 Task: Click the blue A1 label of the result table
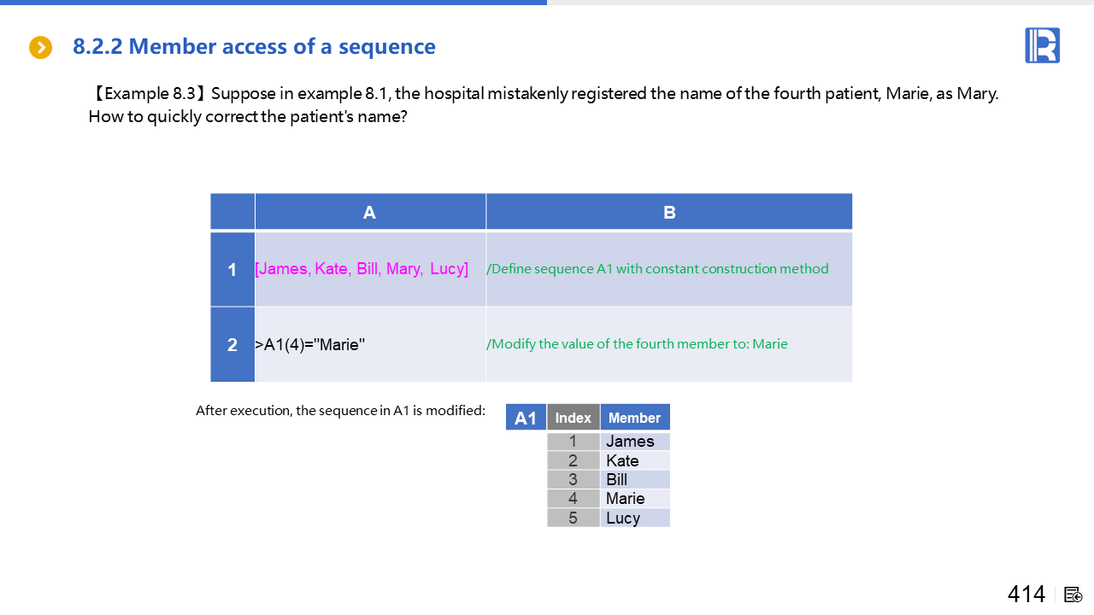(526, 418)
